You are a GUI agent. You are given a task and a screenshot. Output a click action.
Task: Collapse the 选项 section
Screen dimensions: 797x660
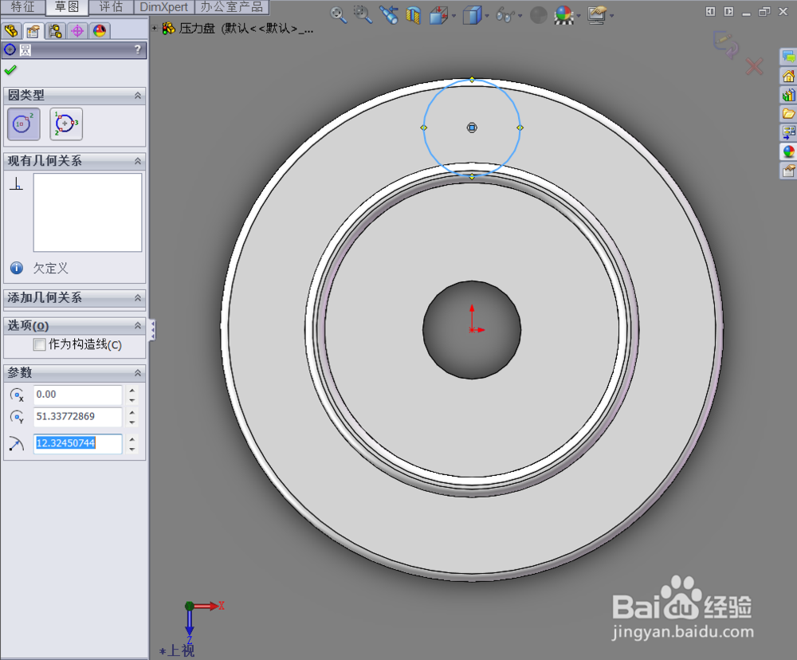tap(138, 325)
